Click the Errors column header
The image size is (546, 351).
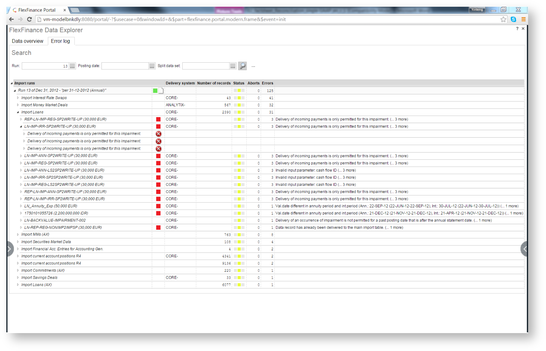point(267,83)
